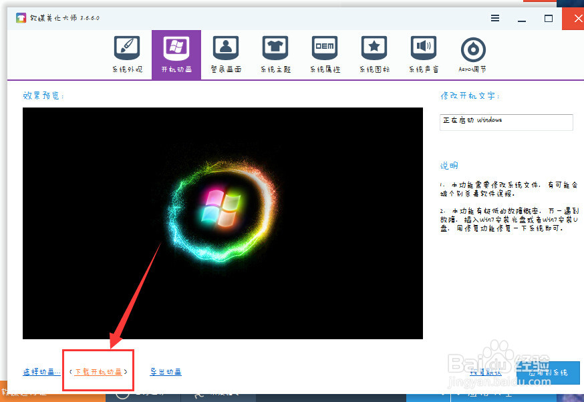Close the 软媒美化大师 window
584x402 pixels.
pos(573,18)
